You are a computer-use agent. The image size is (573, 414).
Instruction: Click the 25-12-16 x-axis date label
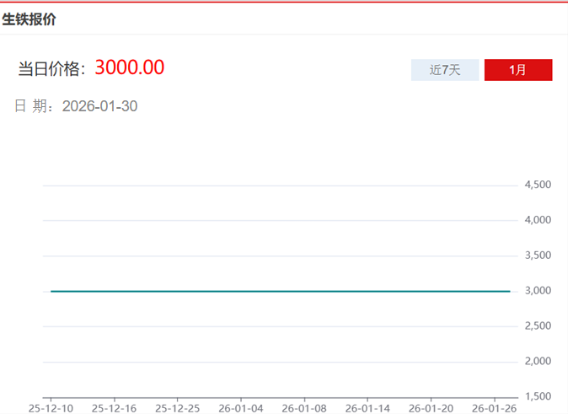[114, 408]
